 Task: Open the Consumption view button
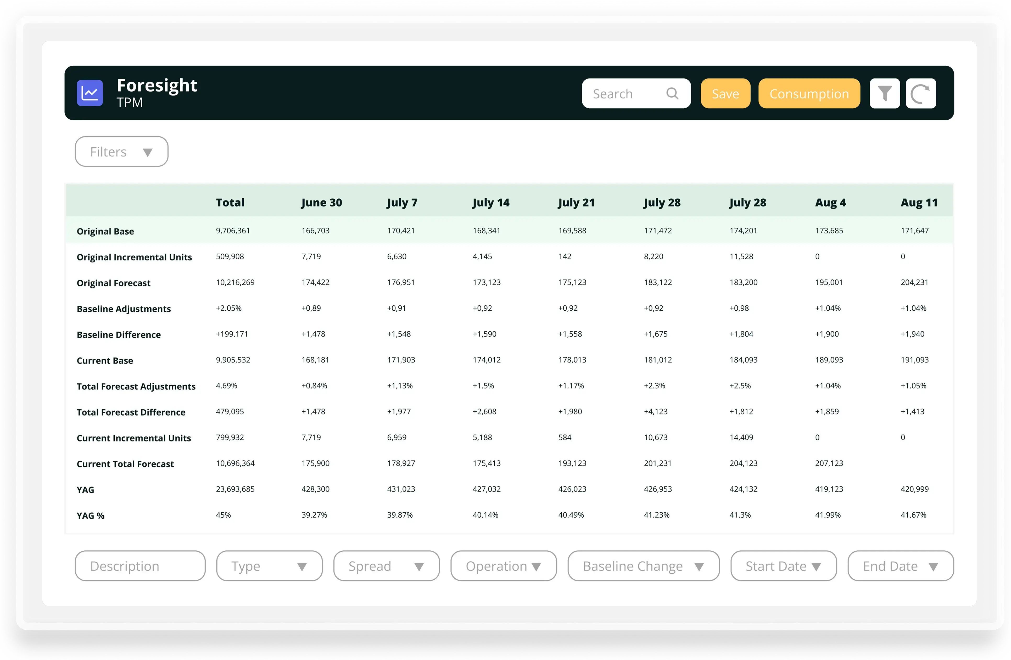click(x=809, y=93)
